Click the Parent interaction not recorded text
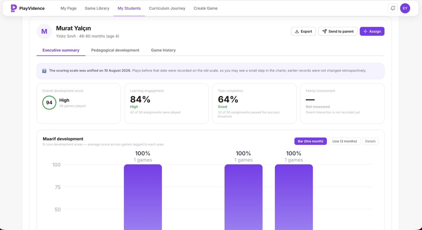The width and height of the screenshot is (422, 230). coord(333,112)
